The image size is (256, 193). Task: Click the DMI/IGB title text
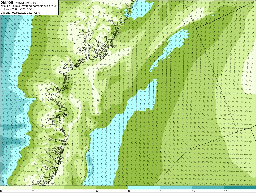[x=7, y=3]
